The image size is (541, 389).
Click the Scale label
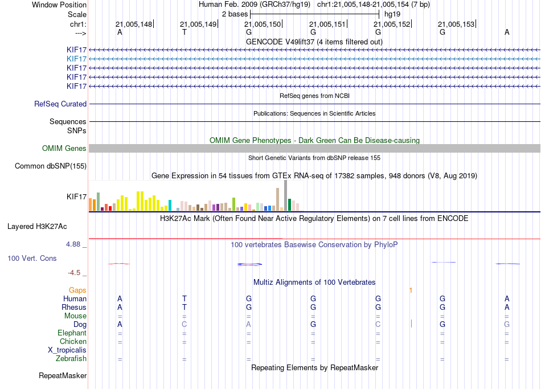click(x=77, y=14)
